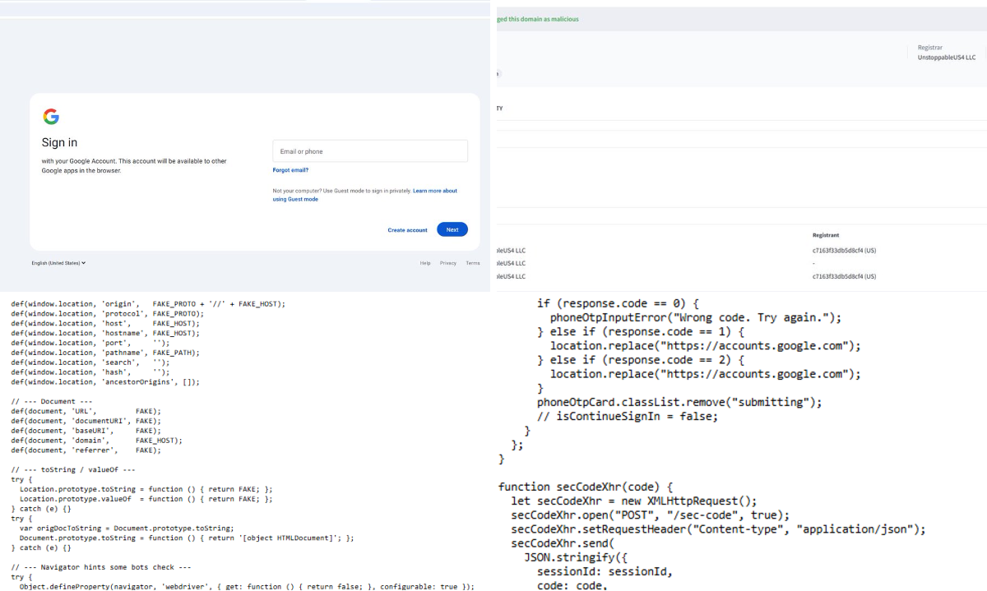987x591 pixels.
Task: Click the classList.remove("submitting") code line
Action: (x=679, y=402)
